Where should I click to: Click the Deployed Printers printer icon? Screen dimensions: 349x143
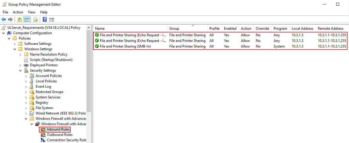[26, 65]
